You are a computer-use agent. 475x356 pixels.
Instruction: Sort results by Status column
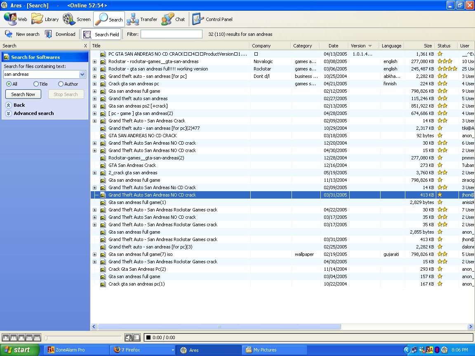(x=447, y=46)
